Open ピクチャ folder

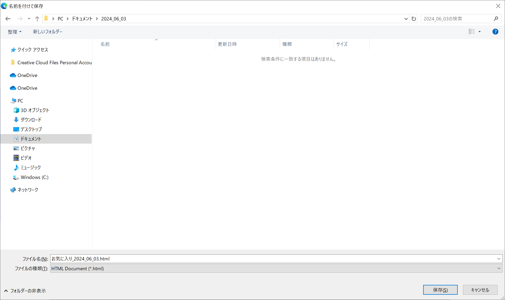28,148
